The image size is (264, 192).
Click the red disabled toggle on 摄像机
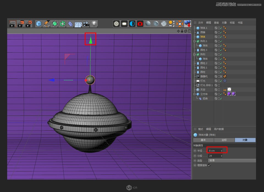click(x=224, y=76)
